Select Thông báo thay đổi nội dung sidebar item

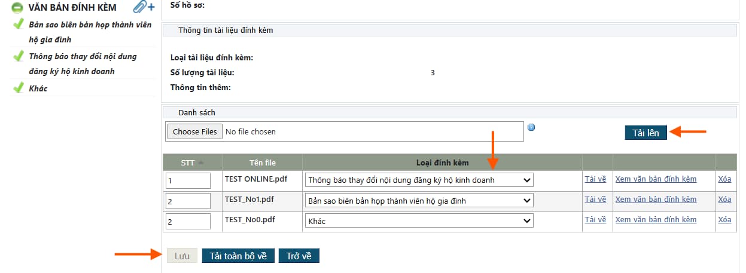point(83,64)
